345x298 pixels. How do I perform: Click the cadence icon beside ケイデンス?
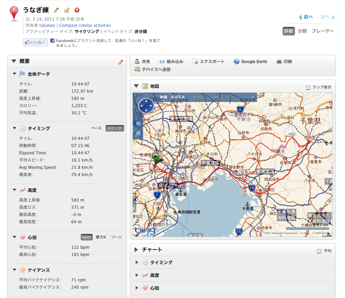click(x=22, y=270)
